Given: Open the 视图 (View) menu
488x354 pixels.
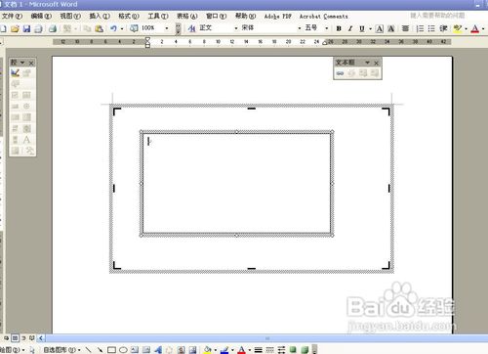Looking at the screenshot, I should pyautogui.click(x=70, y=16).
